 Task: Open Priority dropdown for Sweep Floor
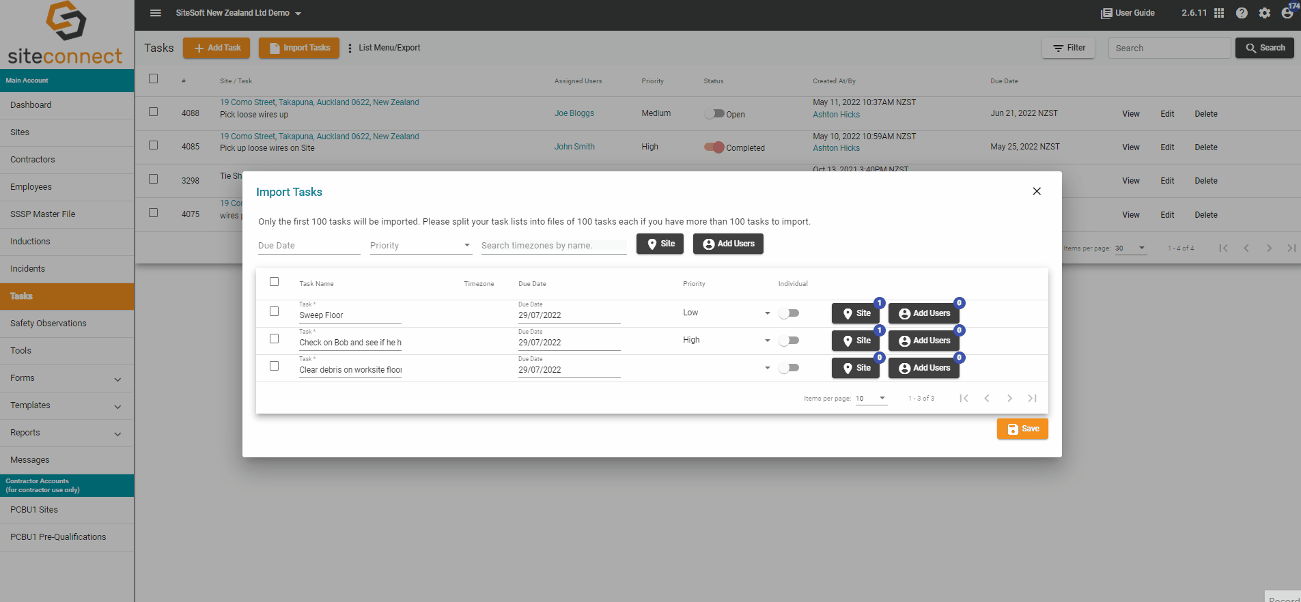[x=727, y=313]
